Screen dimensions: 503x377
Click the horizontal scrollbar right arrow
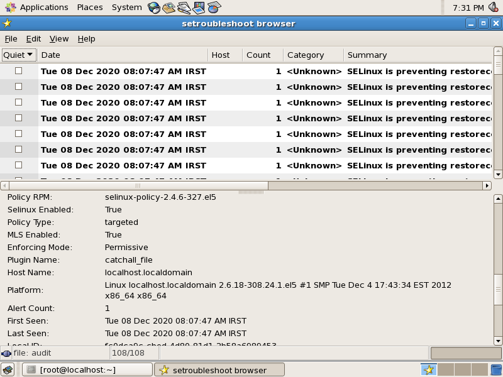point(487,185)
